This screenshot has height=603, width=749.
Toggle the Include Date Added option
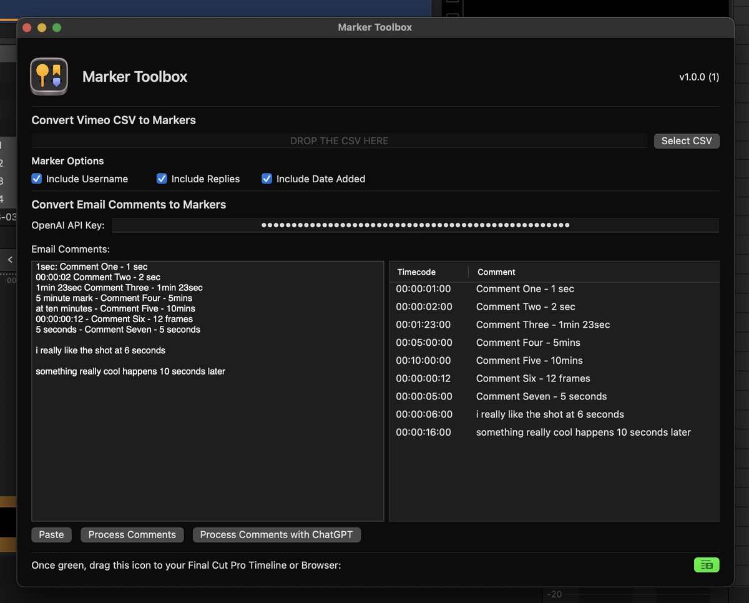[x=267, y=179]
